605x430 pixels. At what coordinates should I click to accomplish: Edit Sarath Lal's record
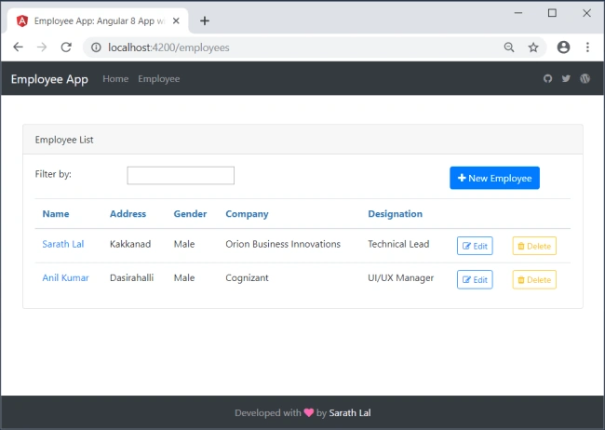[x=475, y=246]
